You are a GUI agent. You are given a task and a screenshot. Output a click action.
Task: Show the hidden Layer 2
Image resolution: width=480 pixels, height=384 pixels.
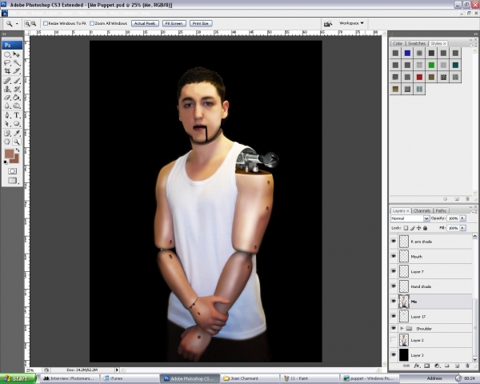[x=394, y=340]
